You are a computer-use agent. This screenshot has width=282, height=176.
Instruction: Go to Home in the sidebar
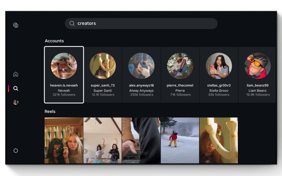[16, 74]
